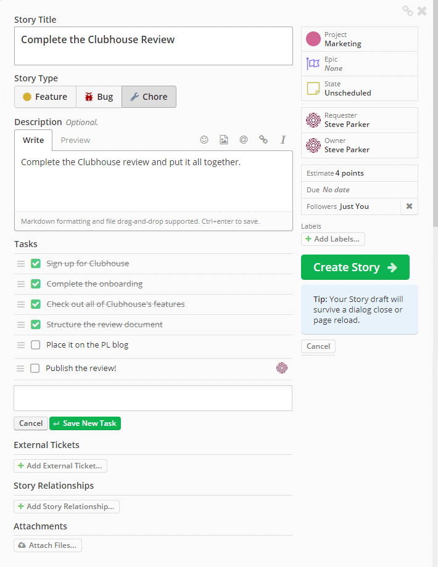Click the Story Title input field
Viewport: 438px width, 567px height.
click(154, 46)
